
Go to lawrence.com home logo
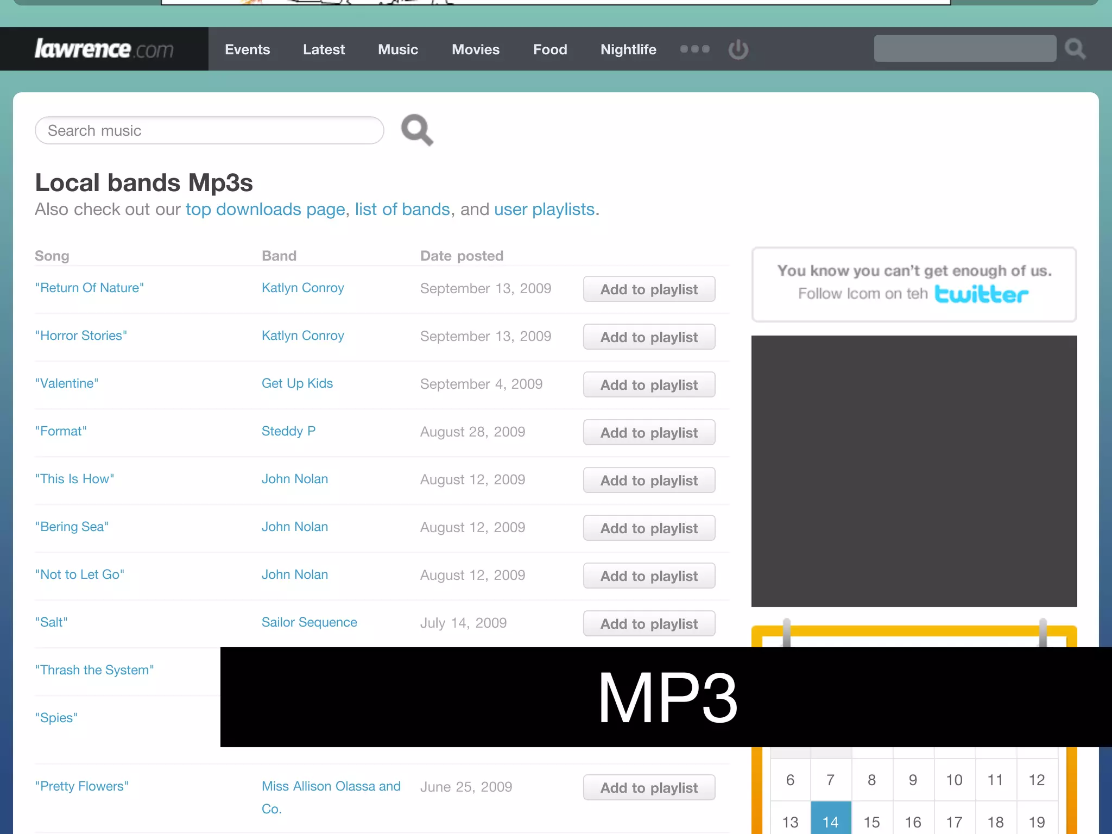[104, 49]
